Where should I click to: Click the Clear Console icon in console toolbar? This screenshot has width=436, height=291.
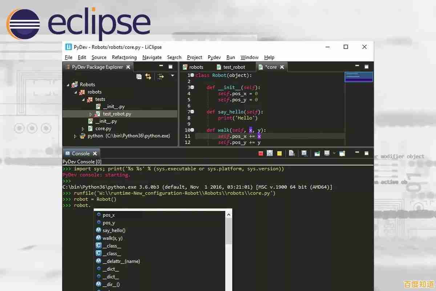pyautogui.click(x=291, y=153)
